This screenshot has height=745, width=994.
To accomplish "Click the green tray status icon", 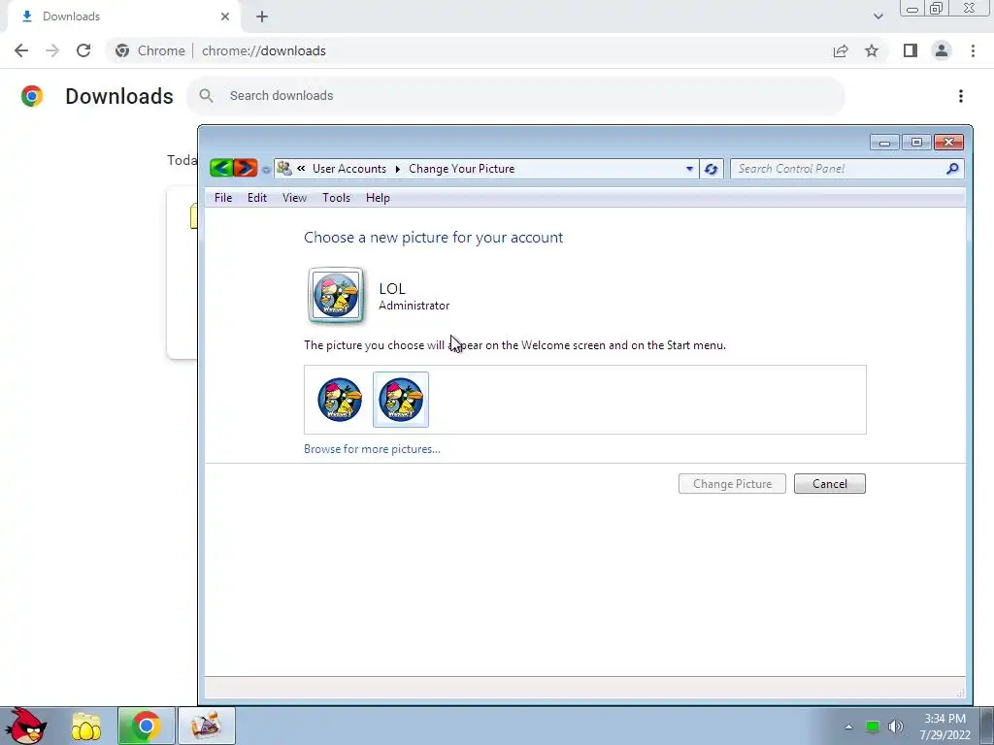I will click(x=873, y=727).
